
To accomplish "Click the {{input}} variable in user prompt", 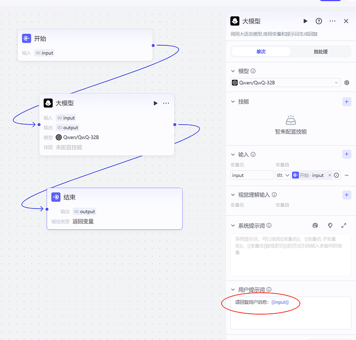I will 280,302.
